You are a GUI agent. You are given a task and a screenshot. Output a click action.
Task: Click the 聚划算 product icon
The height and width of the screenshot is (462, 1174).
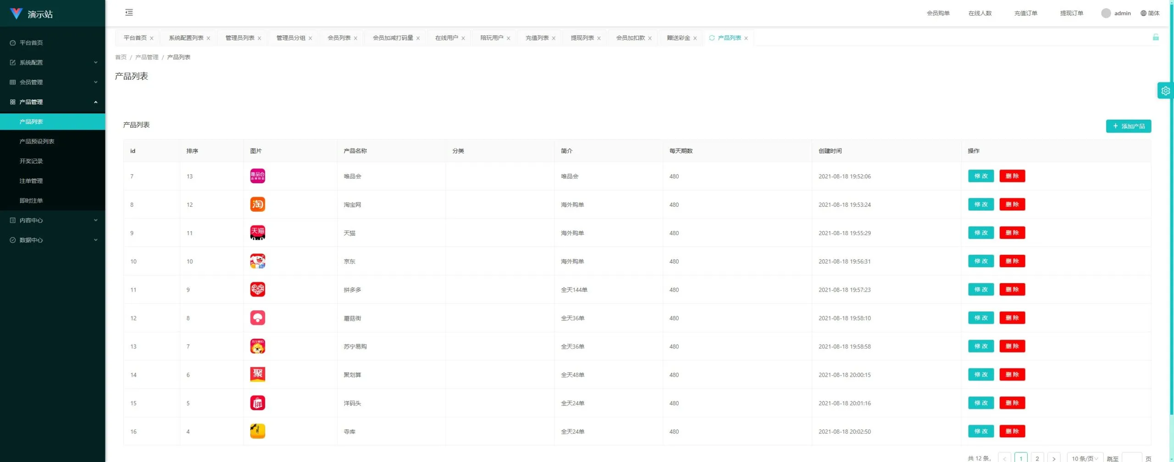[257, 375]
